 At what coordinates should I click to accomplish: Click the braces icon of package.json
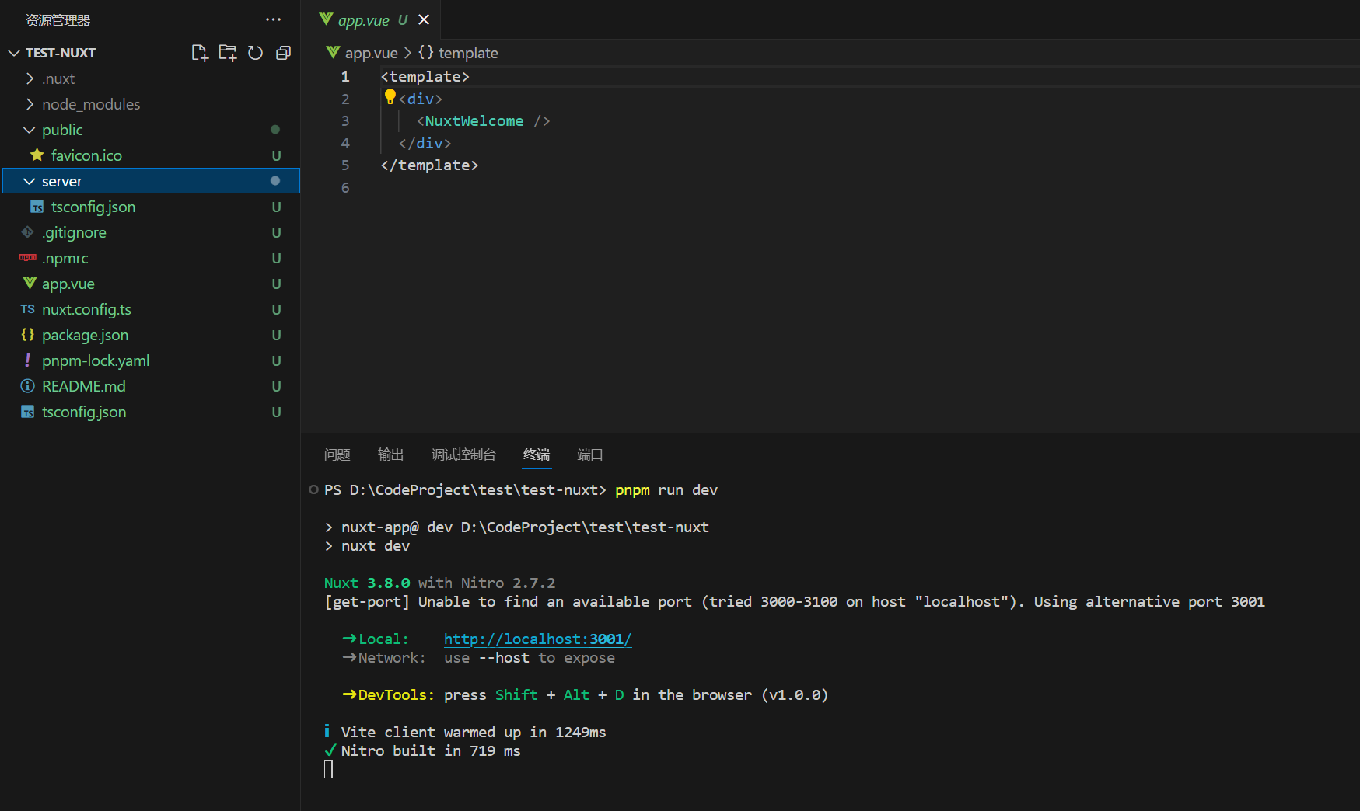tap(28, 334)
